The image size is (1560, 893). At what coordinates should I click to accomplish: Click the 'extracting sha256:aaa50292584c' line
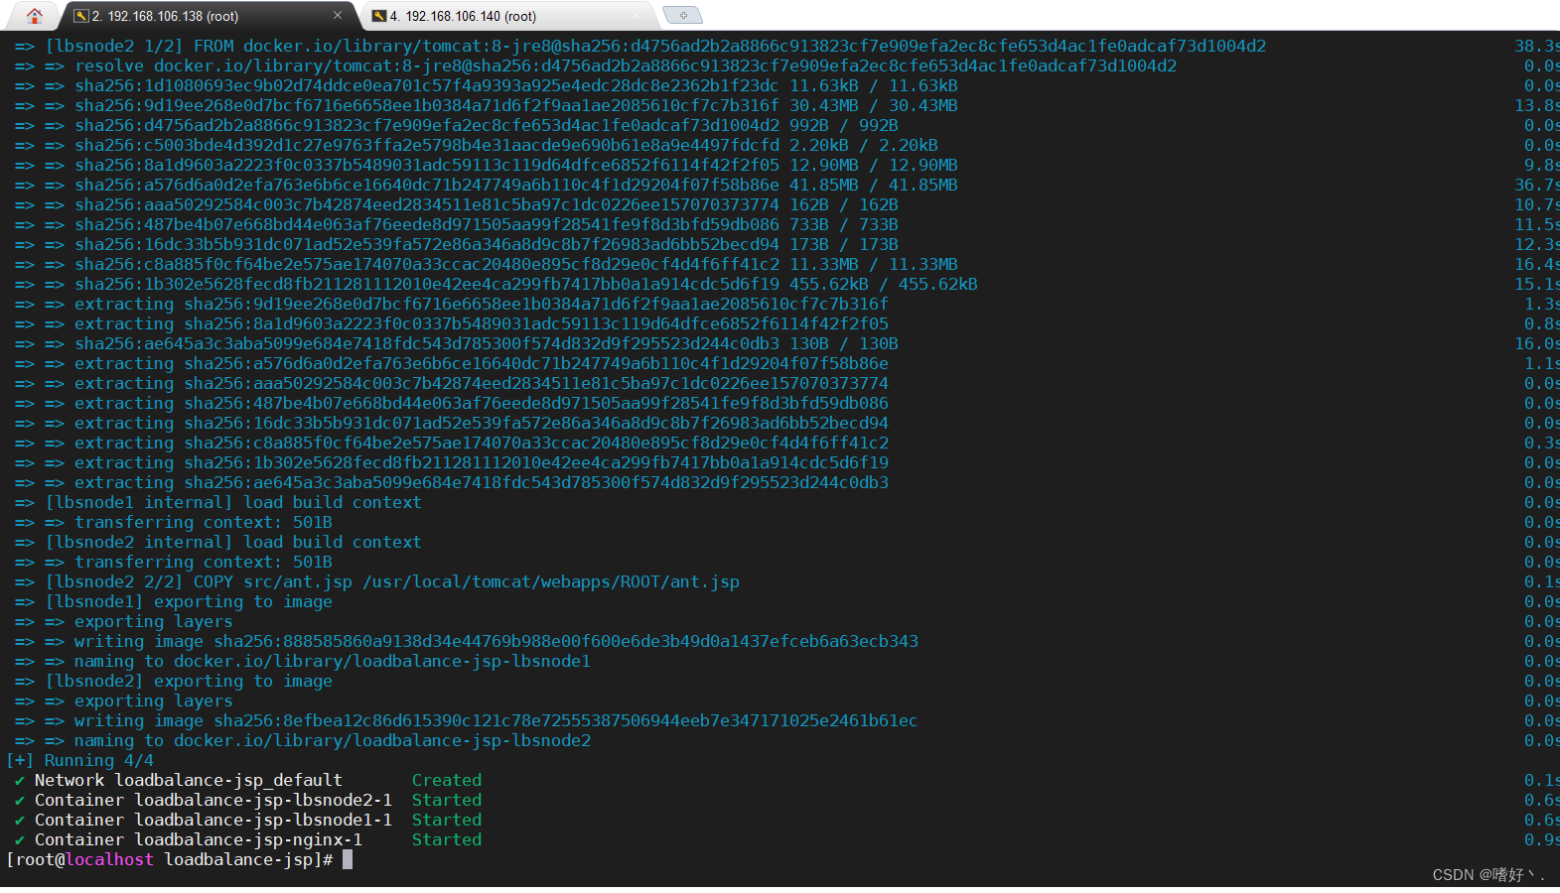coord(452,383)
